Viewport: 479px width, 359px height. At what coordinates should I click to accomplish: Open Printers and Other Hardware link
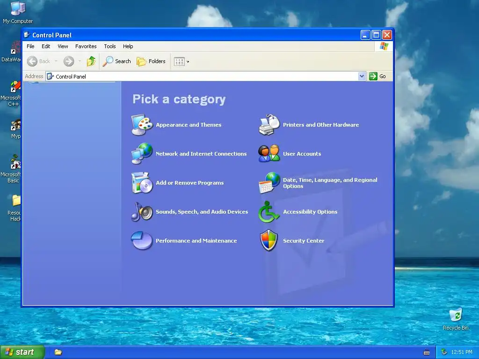[321, 125]
